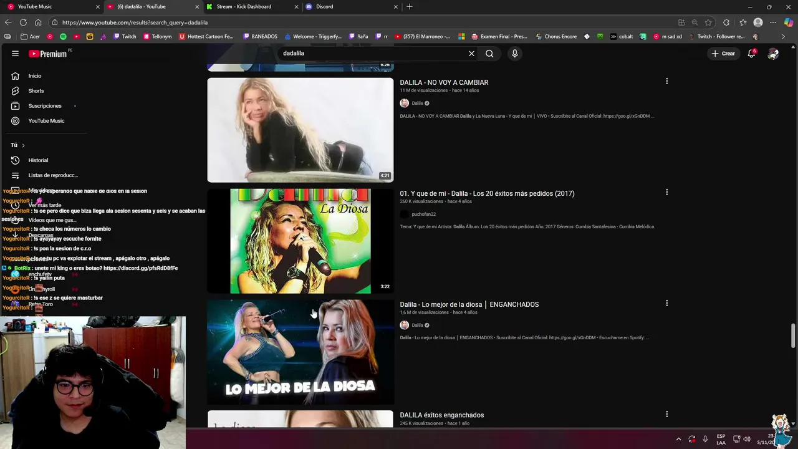The height and width of the screenshot is (449, 798).
Task: Click the magnifier search button
Action: (489, 54)
